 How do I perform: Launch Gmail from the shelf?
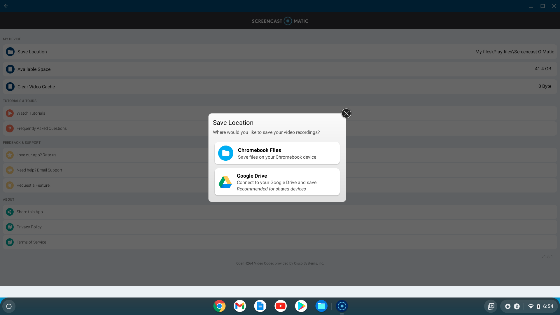(240, 306)
